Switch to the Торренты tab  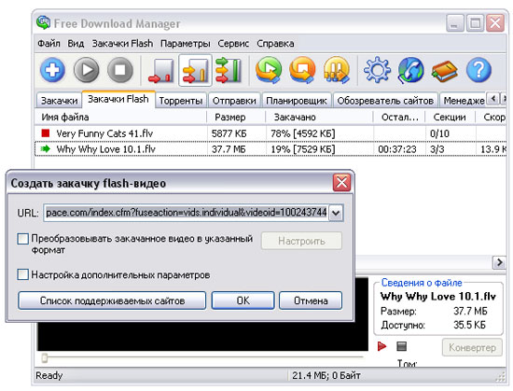pyautogui.click(x=181, y=101)
